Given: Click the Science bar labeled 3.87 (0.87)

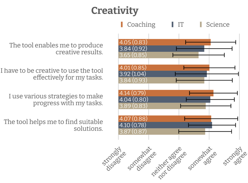Looking at the screenshot, I should (x=161, y=131).
